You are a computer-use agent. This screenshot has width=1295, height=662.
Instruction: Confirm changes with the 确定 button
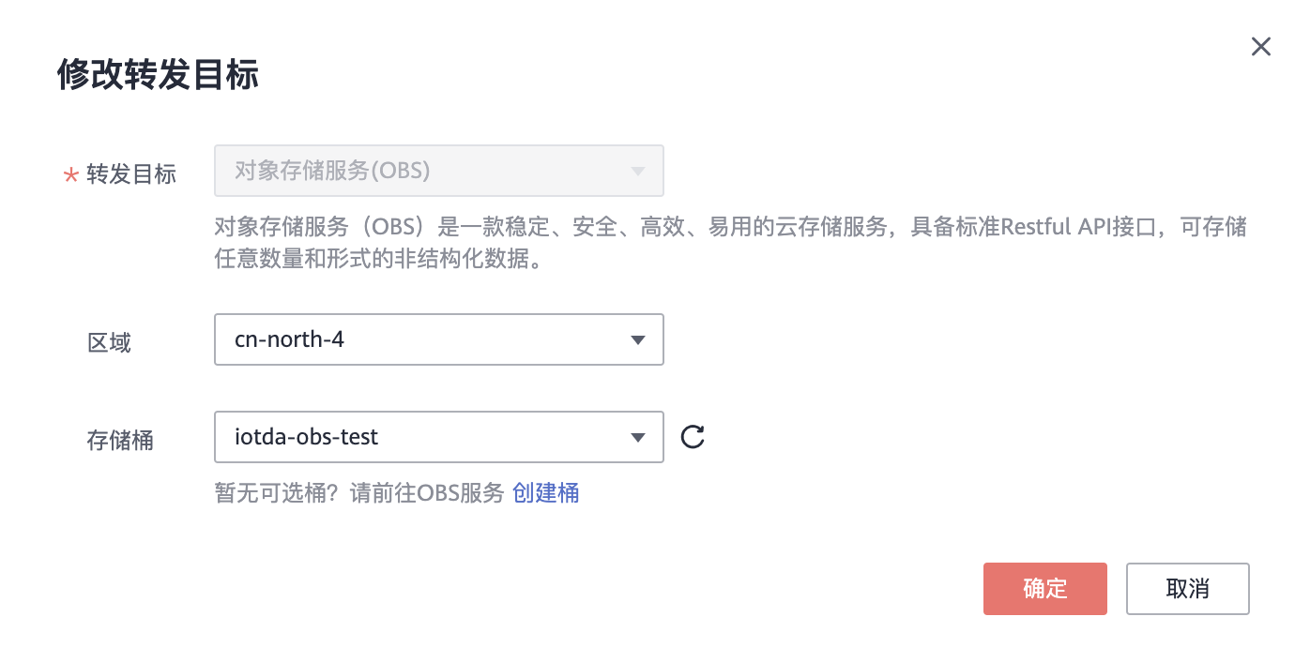tap(1044, 589)
